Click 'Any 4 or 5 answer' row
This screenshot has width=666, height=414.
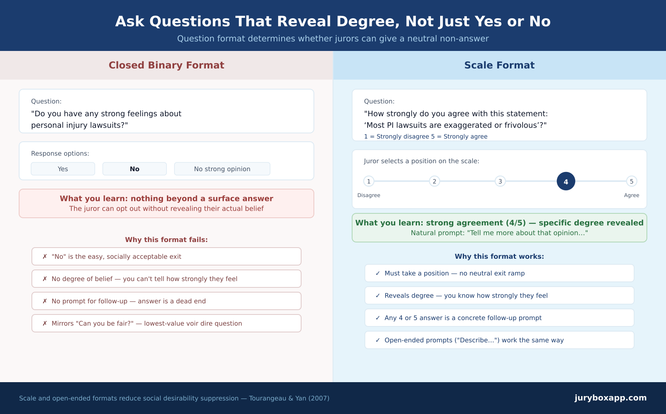[x=499, y=318]
